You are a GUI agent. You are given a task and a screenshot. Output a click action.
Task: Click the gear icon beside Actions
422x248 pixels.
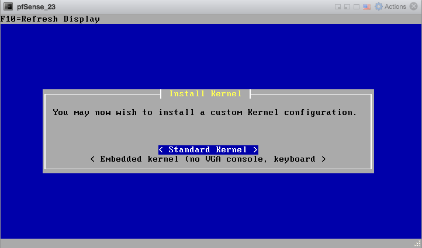(x=379, y=6)
